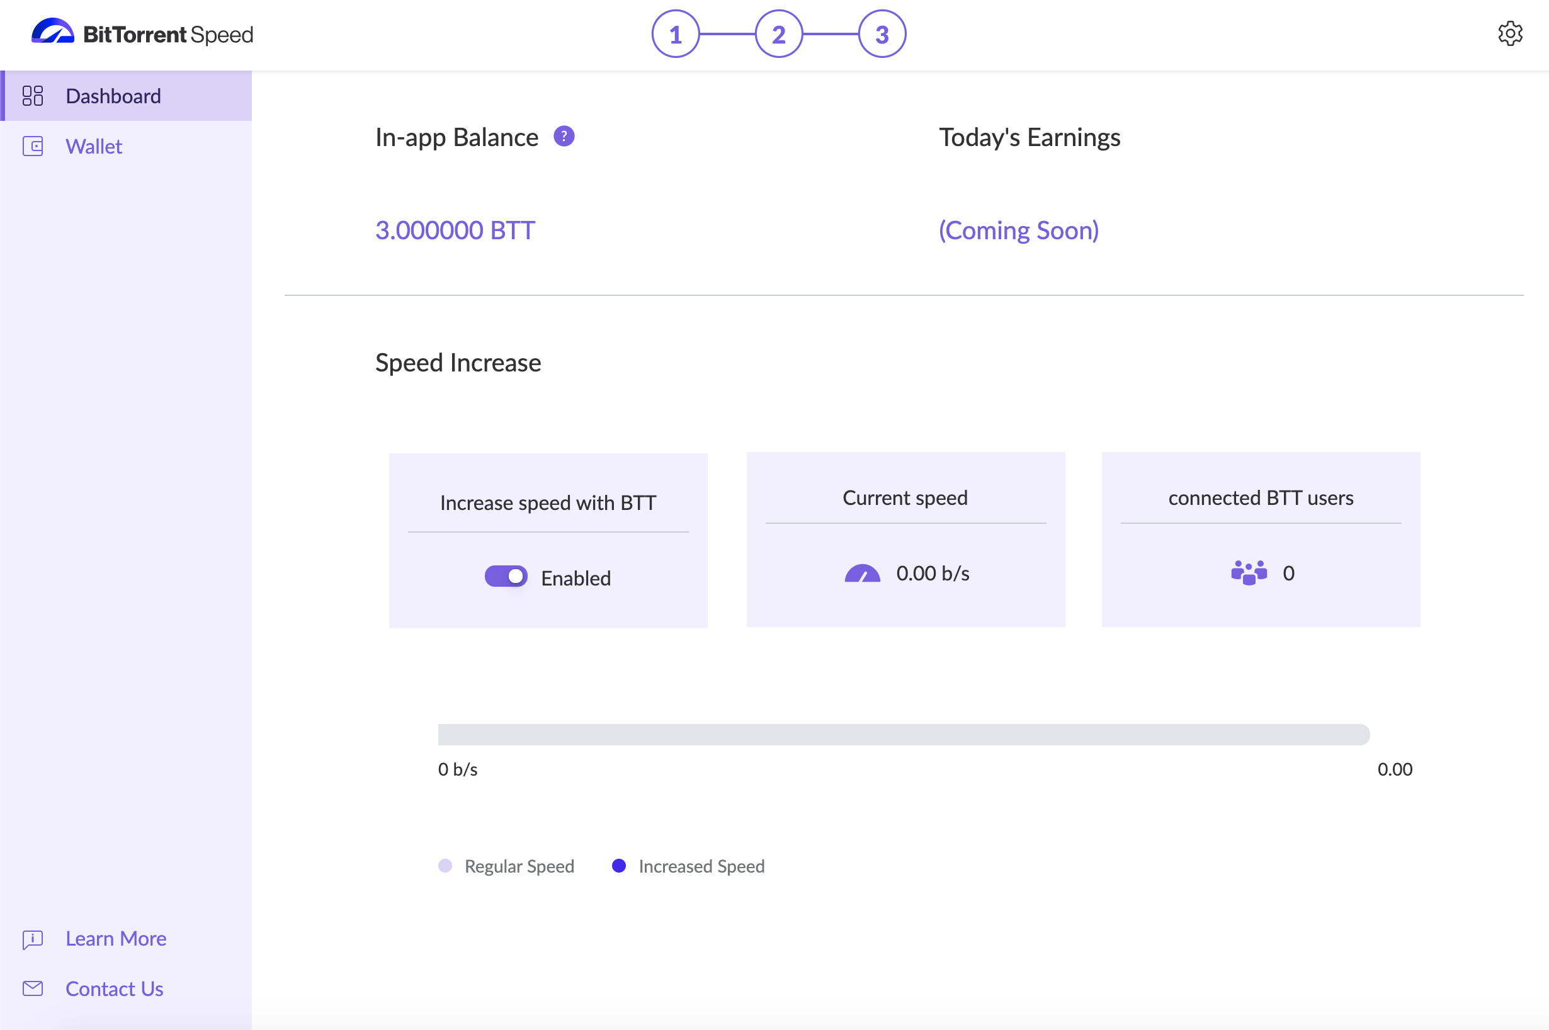Click the Learn More info icon
Image resolution: width=1549 pixels, height=1030 pixels.
[x=33, y=939]
